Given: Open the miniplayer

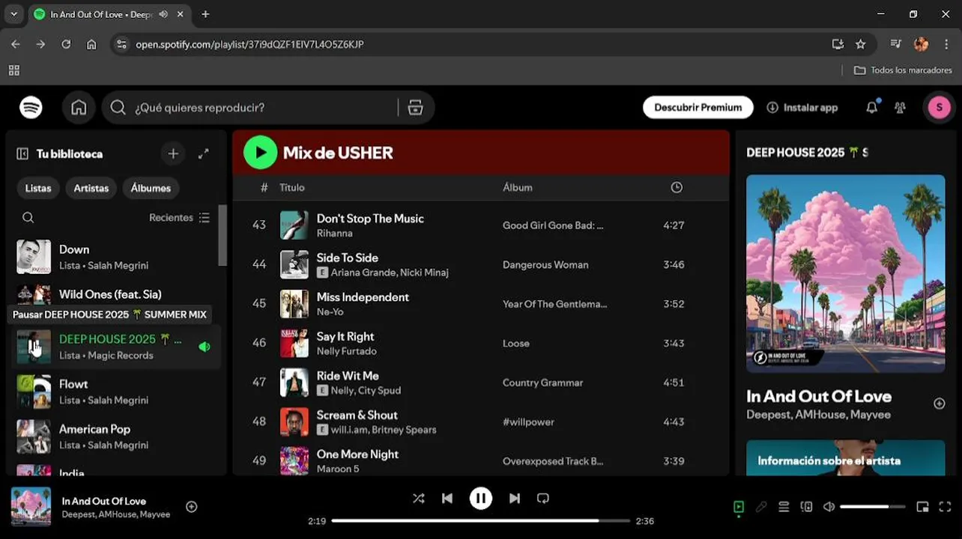Looking at the screenshot, I should pos(922,507).
